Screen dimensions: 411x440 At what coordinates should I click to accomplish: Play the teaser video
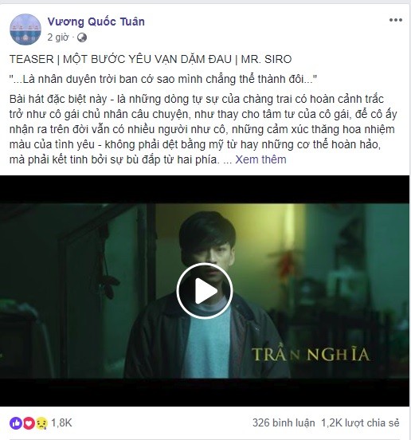pyautogui.click(x=205, y=291)
